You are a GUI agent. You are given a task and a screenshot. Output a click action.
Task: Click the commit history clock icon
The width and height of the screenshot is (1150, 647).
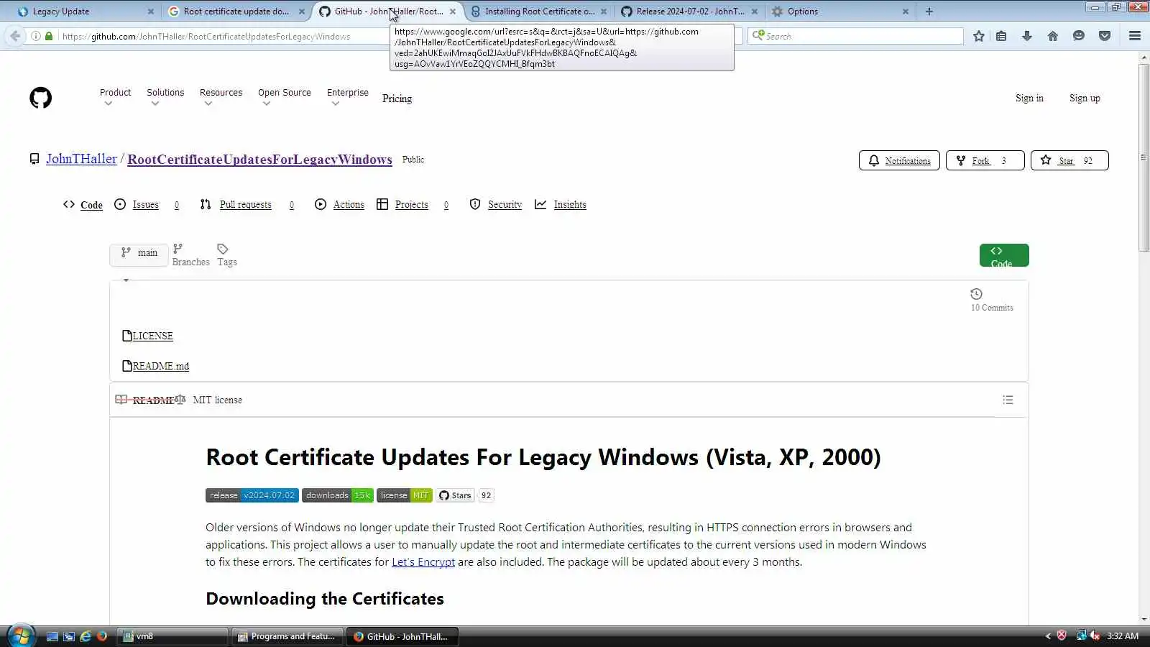pos(976,294)
